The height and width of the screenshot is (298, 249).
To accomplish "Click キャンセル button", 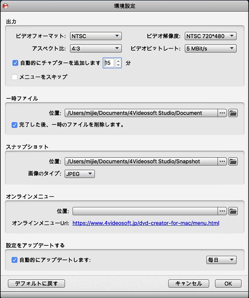I will 188,283.
